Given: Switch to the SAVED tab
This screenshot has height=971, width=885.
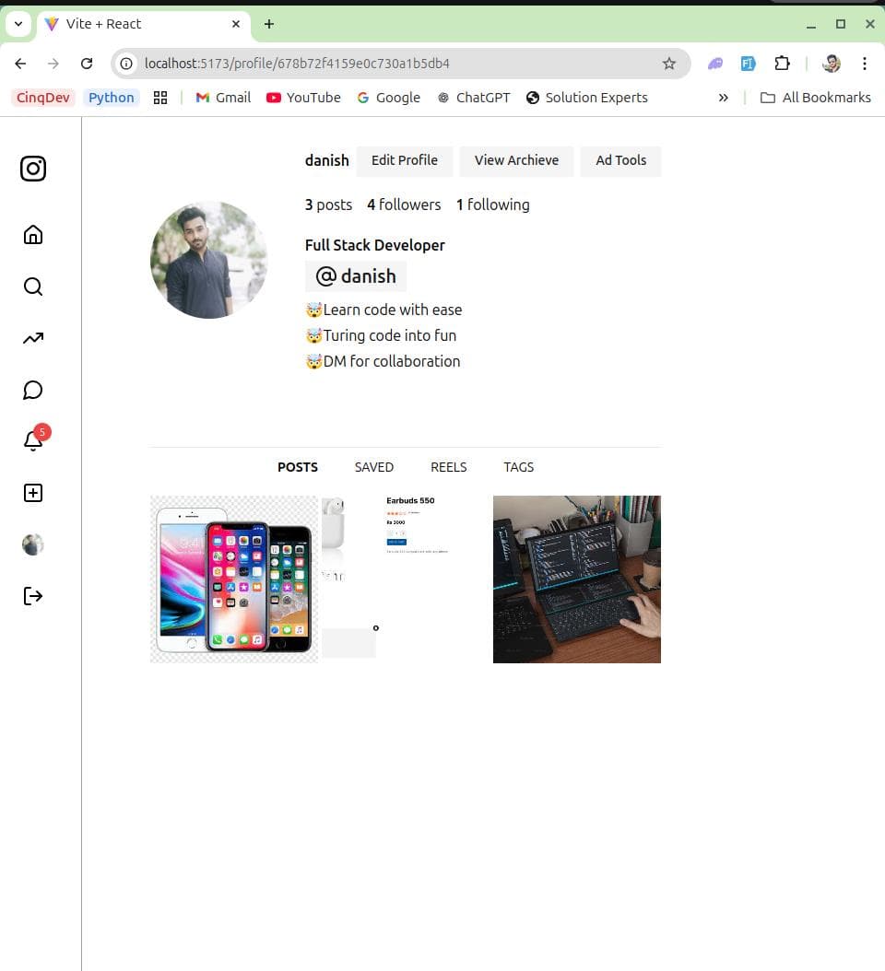Looking at the screenshot, I should click(373, 467).
